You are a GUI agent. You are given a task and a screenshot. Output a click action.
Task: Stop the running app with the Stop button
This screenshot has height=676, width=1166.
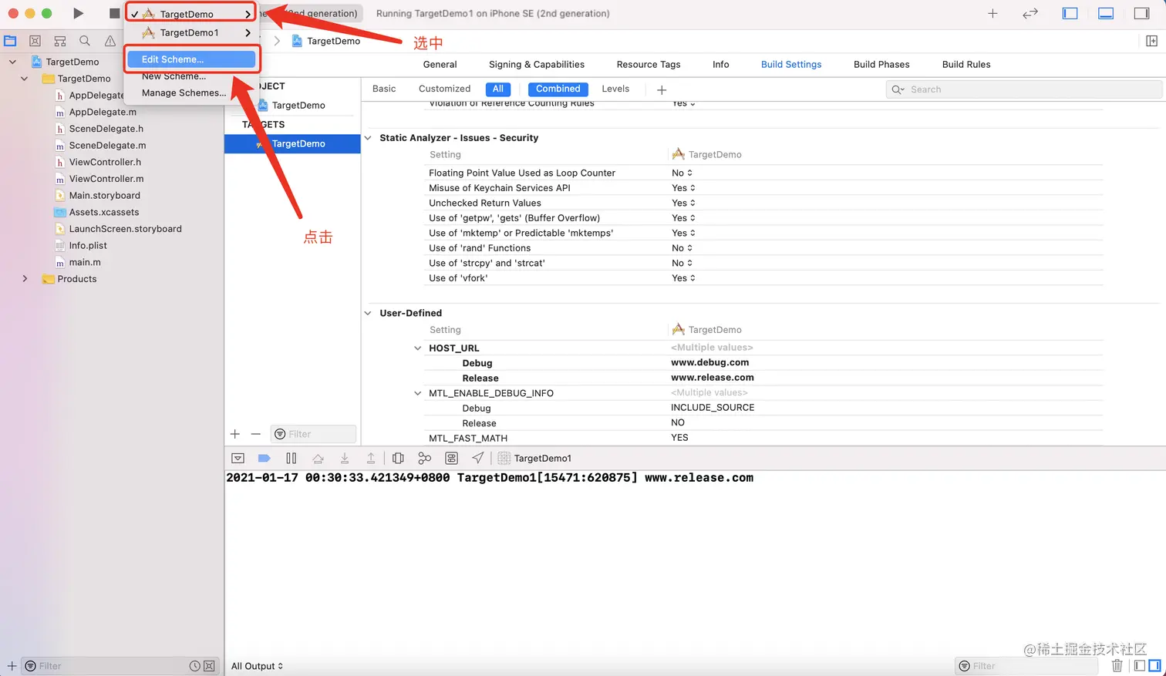[114, 13]
